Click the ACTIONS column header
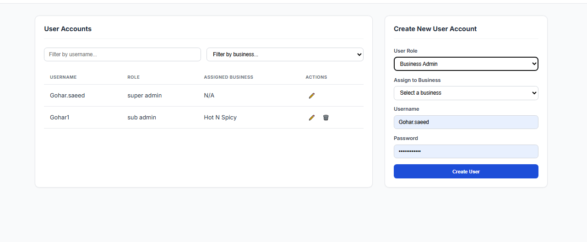 click(x=316, y=77)
